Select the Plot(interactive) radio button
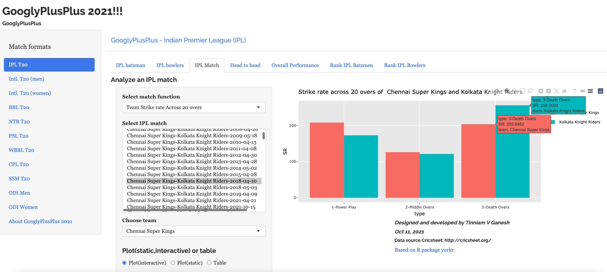This screenshot has height=272, width=607. (x=124, y=263)
